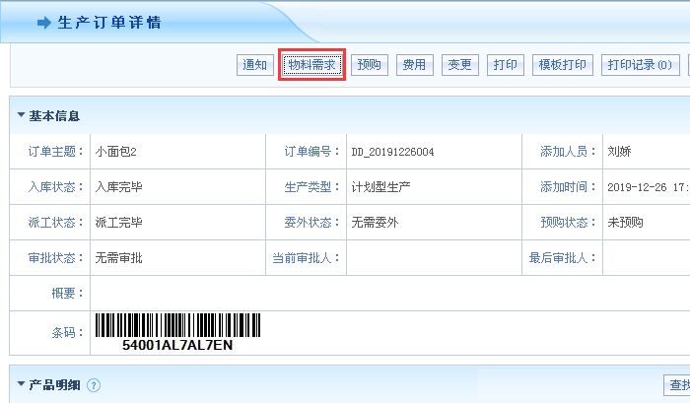Open the 费用 expenses button
Screen dimensions: 690x403
click(x=414, y=66)
